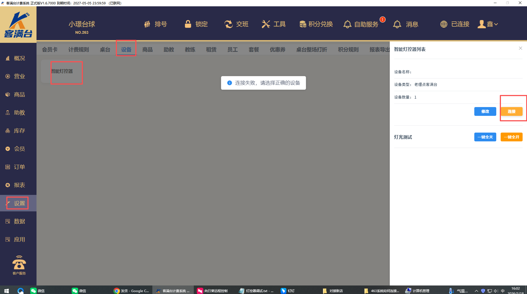Click the blue 修改 button

coord(485,111)
